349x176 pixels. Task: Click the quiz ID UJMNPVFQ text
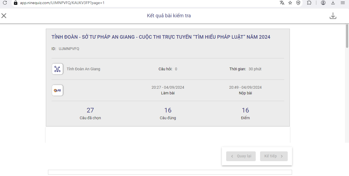click(69, 49)
